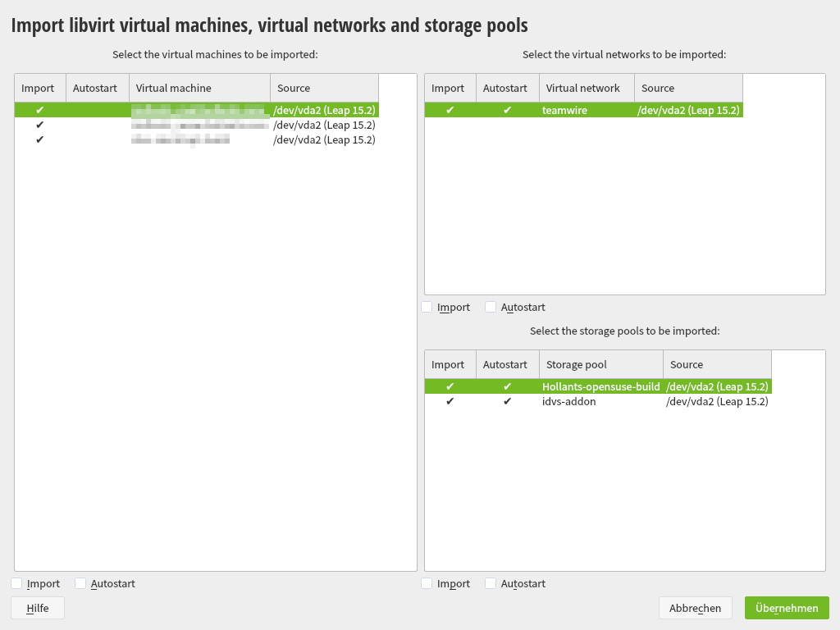The image size is (840, 630).
Task: Toggle the Import checkbox below the virtual machines list
Action: tap(16, 583)
